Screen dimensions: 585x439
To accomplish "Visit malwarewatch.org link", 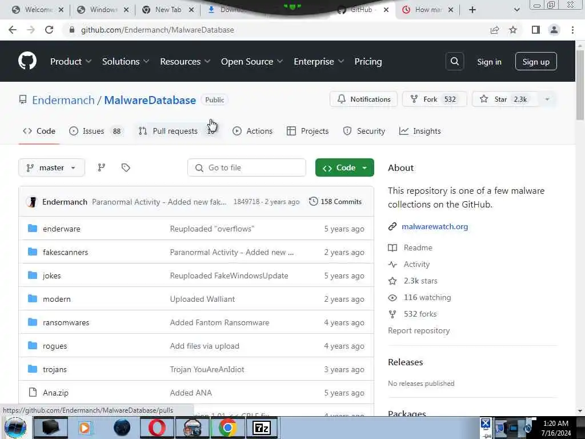I will 435,226.
